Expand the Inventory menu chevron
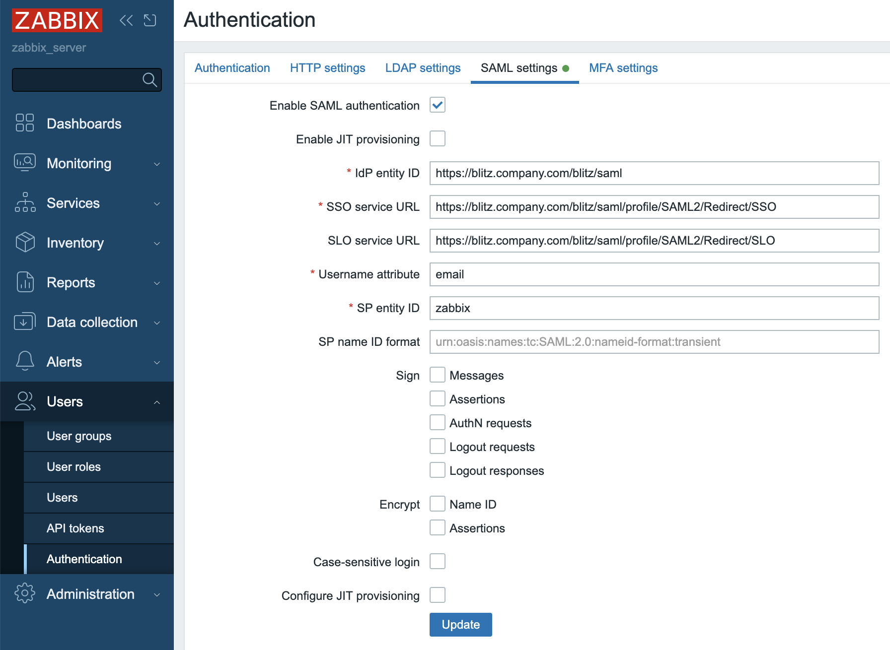Screen dimensions: 890x650 157,243
